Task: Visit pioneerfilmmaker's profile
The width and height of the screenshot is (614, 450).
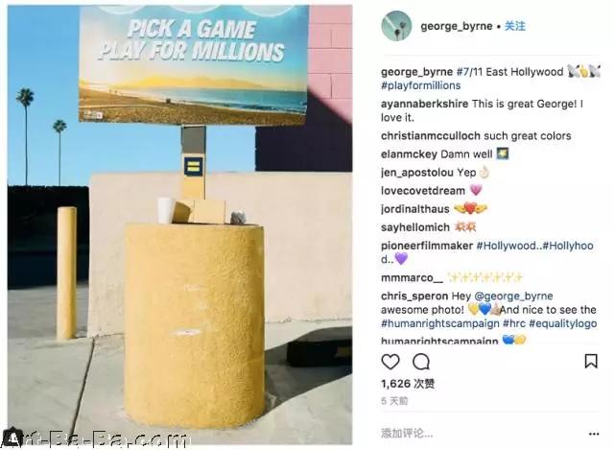Action: (427, 246)
